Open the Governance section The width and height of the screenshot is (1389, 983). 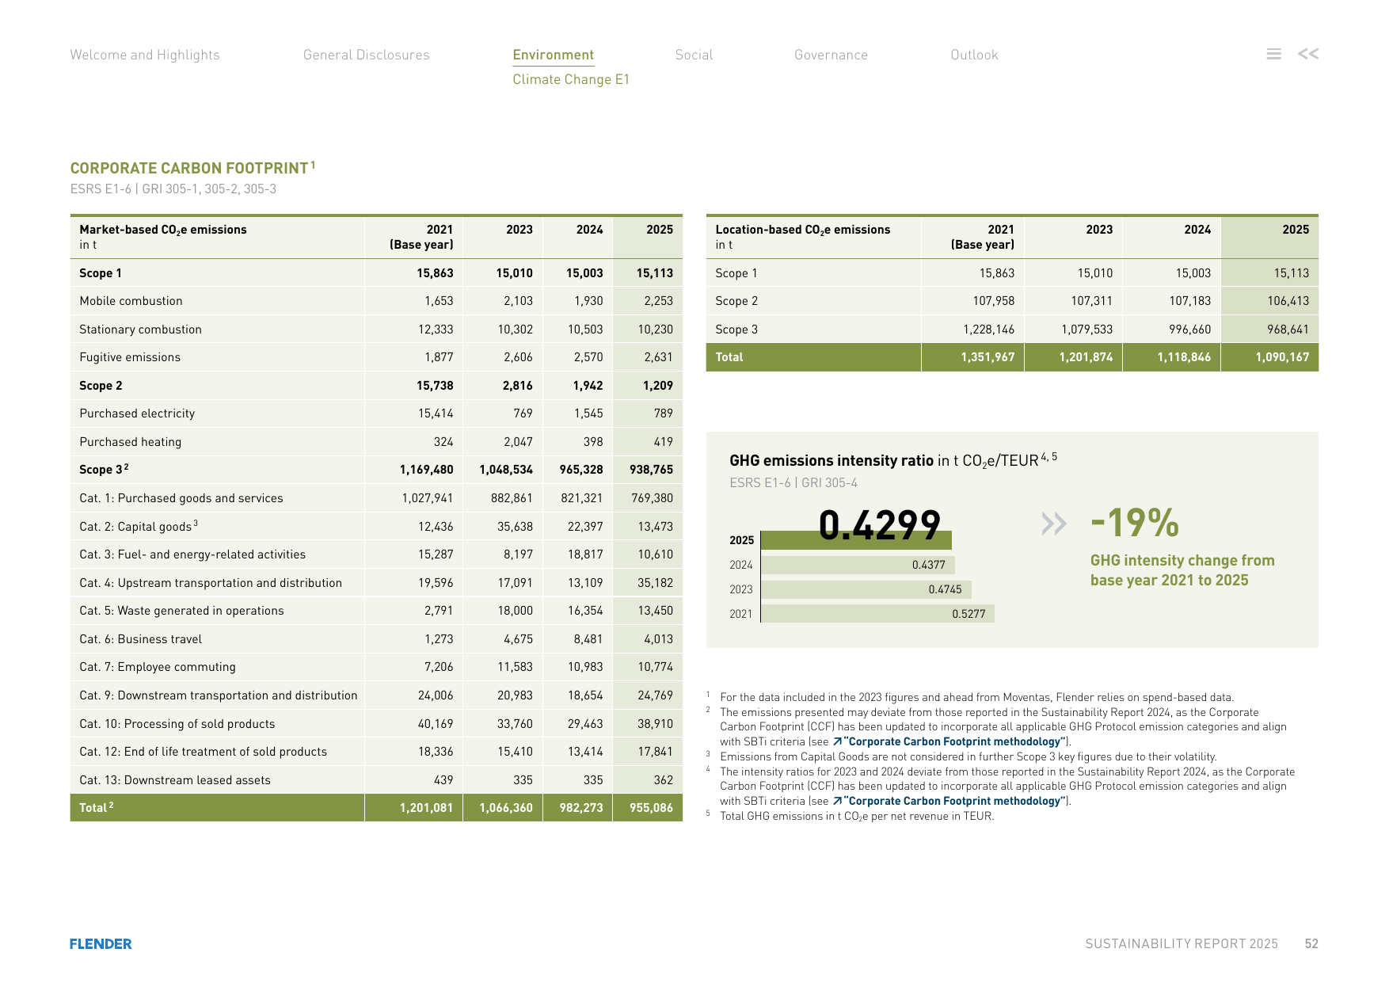tap(831, 55)
